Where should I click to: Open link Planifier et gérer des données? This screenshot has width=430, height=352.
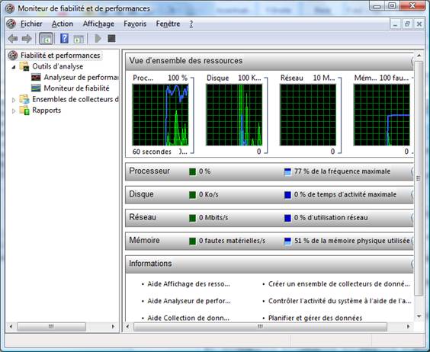(x=316, y=318)
